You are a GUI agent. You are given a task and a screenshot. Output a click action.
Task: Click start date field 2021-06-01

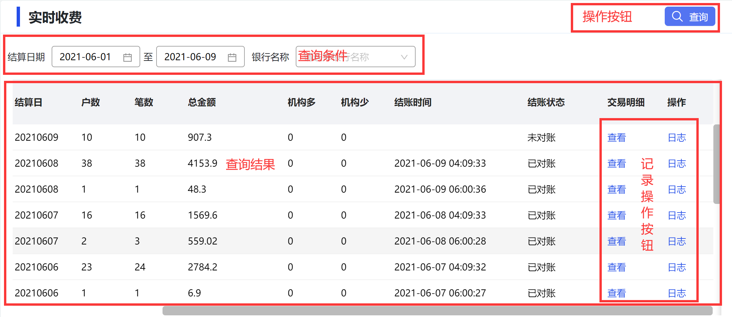pyautogui.click(x=96, y=57)
